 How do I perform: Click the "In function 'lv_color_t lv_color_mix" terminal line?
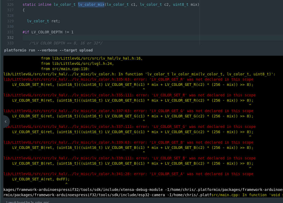click(x=139, y=74)
